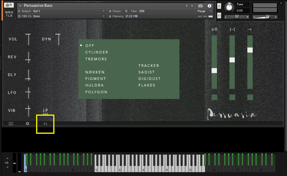287x176 pixels.
Task: Open the instrument info icon
Action: [x=210, y=6]
